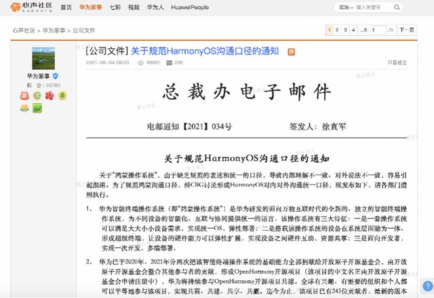Click the blue verified badge icon
Viewport: 434px width, 298px height.
(56, 76)
